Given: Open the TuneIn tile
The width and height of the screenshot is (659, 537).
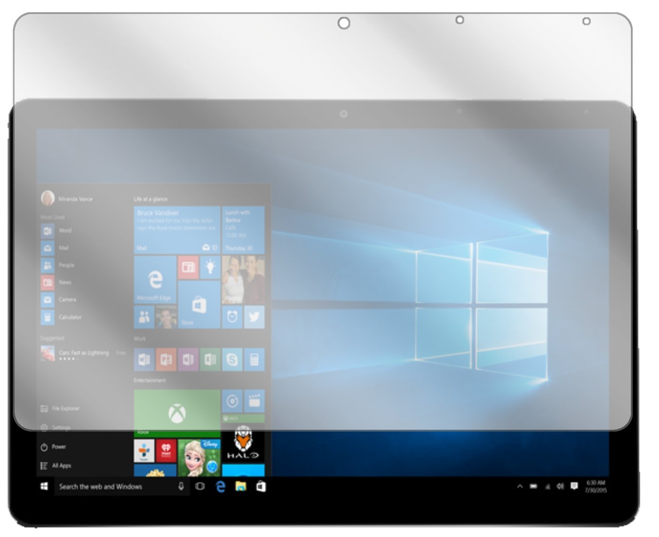Looking at the screenshot, I should point(144,451).
